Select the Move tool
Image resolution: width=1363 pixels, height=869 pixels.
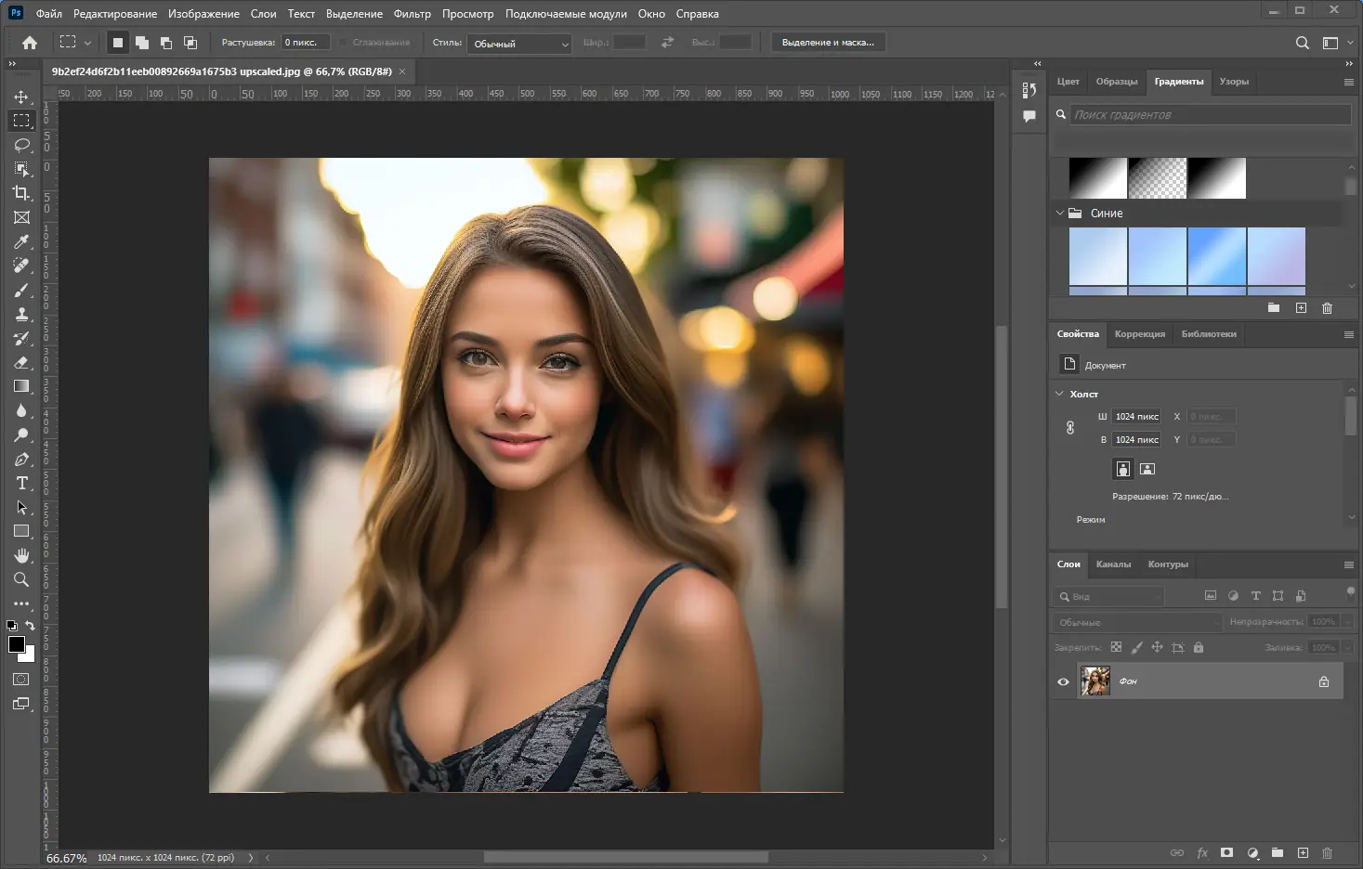tap(21, 97)
